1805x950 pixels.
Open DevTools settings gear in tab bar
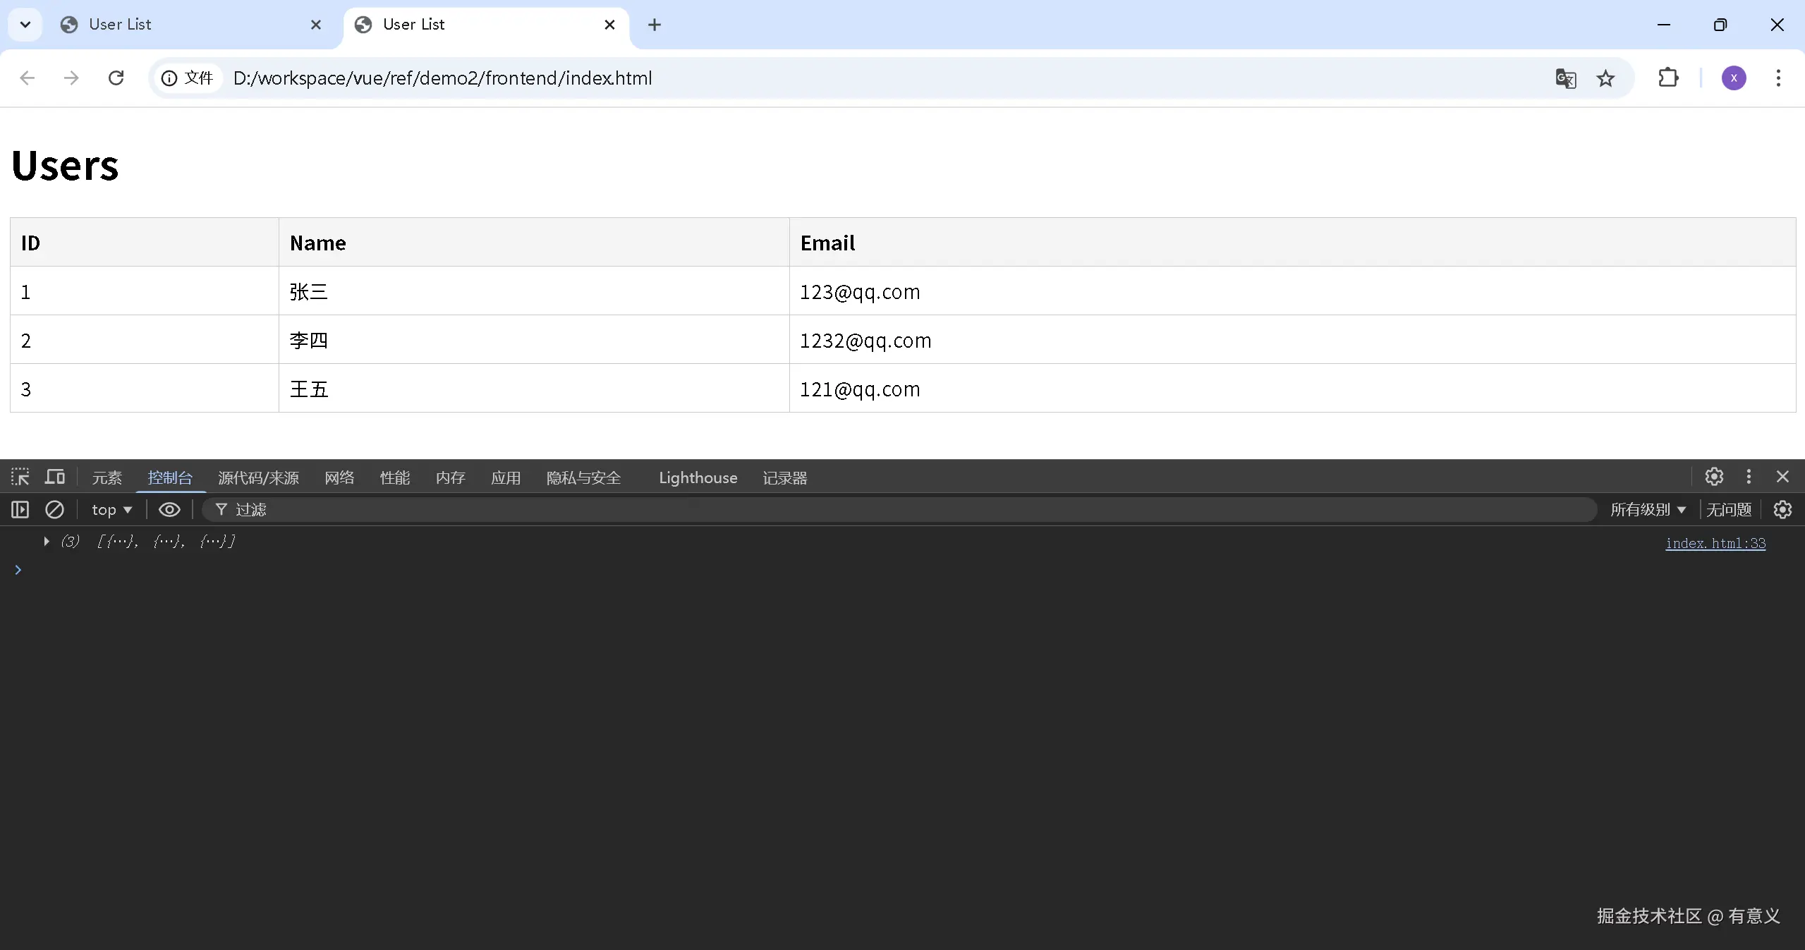pos(1714,477)
